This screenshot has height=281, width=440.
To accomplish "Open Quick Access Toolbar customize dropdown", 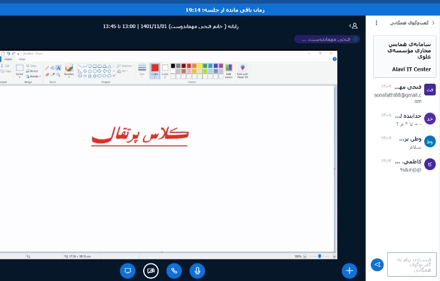I will (18, 53).
